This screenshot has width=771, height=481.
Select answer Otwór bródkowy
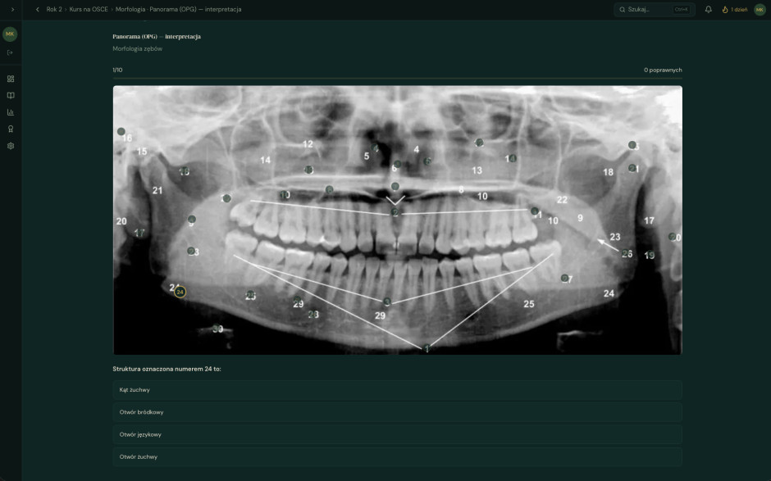pyautogui.click(x=397, y=412)
